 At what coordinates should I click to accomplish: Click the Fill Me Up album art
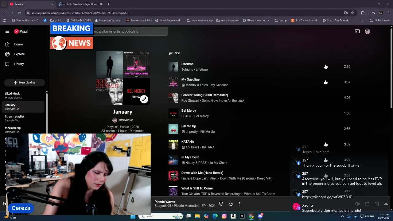click(x=173, y=129)
